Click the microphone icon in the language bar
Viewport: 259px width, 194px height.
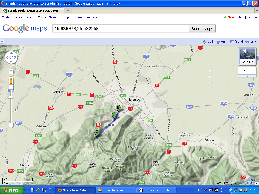pos(206,190)
